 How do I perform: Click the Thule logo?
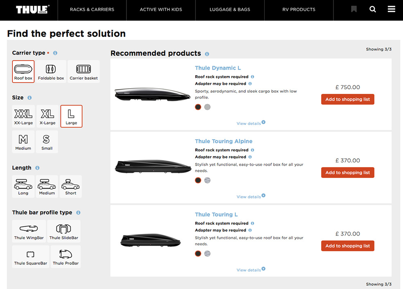point(33,9)
